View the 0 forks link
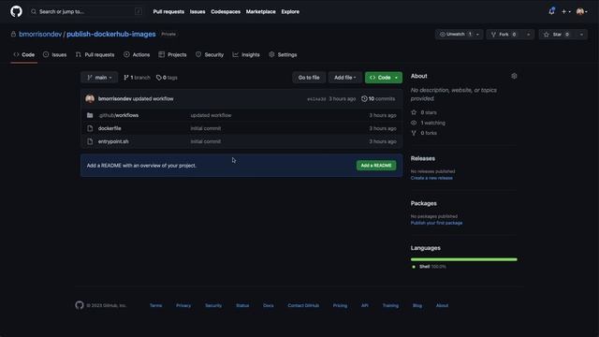 coord(424,133)
